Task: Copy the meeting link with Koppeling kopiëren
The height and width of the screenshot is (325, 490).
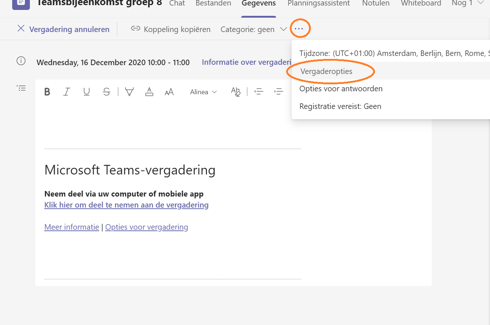Action: pos(171,29)
